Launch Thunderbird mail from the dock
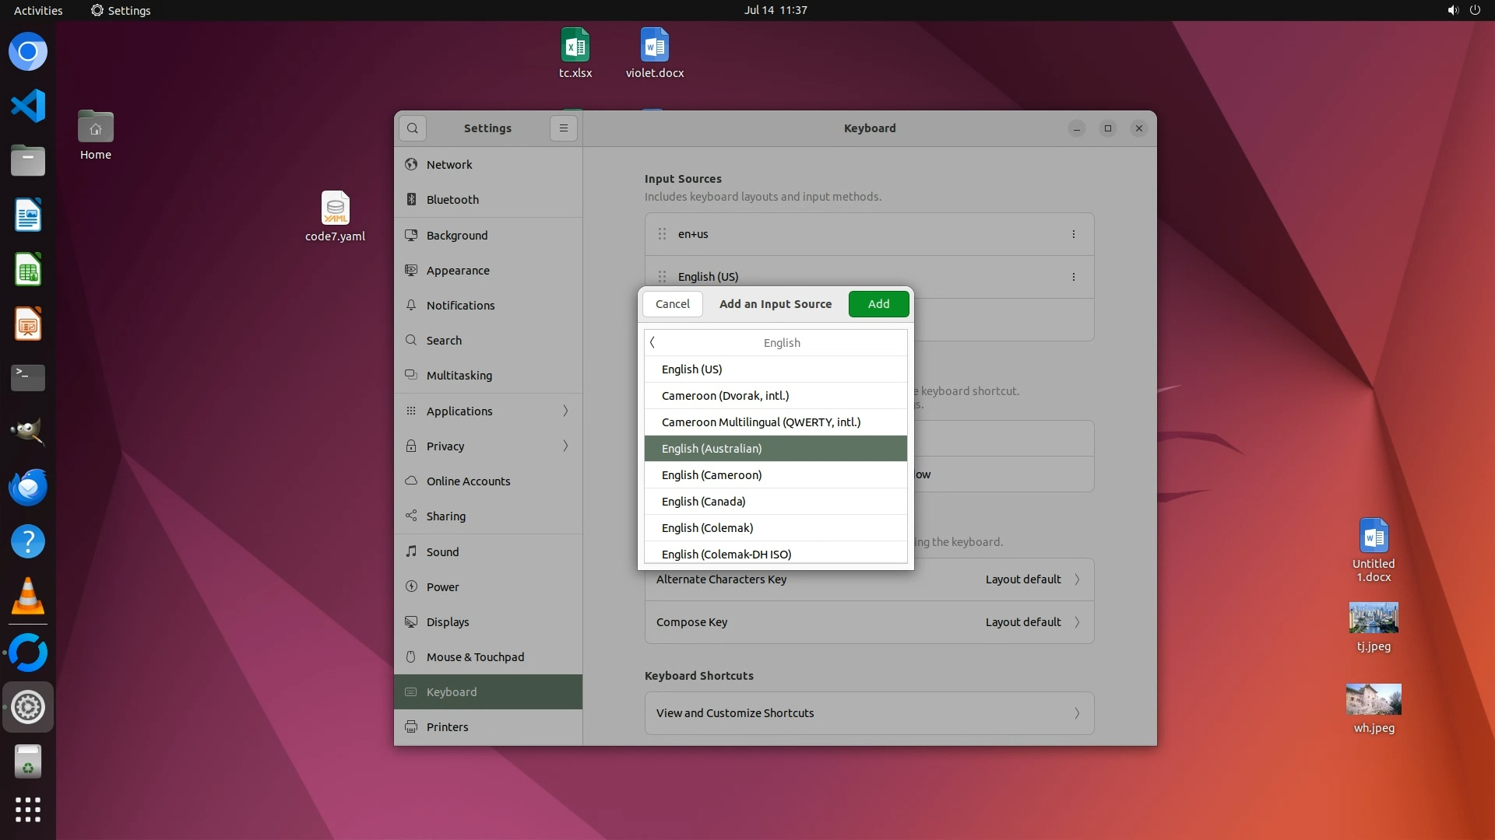 (28, 488)
